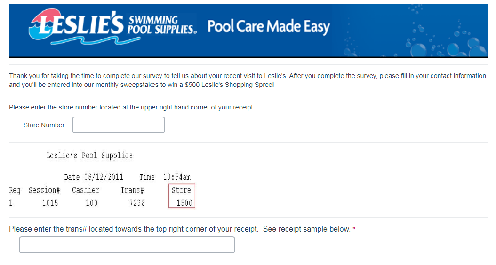Viewport: 496px width, 265px height.
Task: Click the trans# question instruction text
Action: pos(180,229)
